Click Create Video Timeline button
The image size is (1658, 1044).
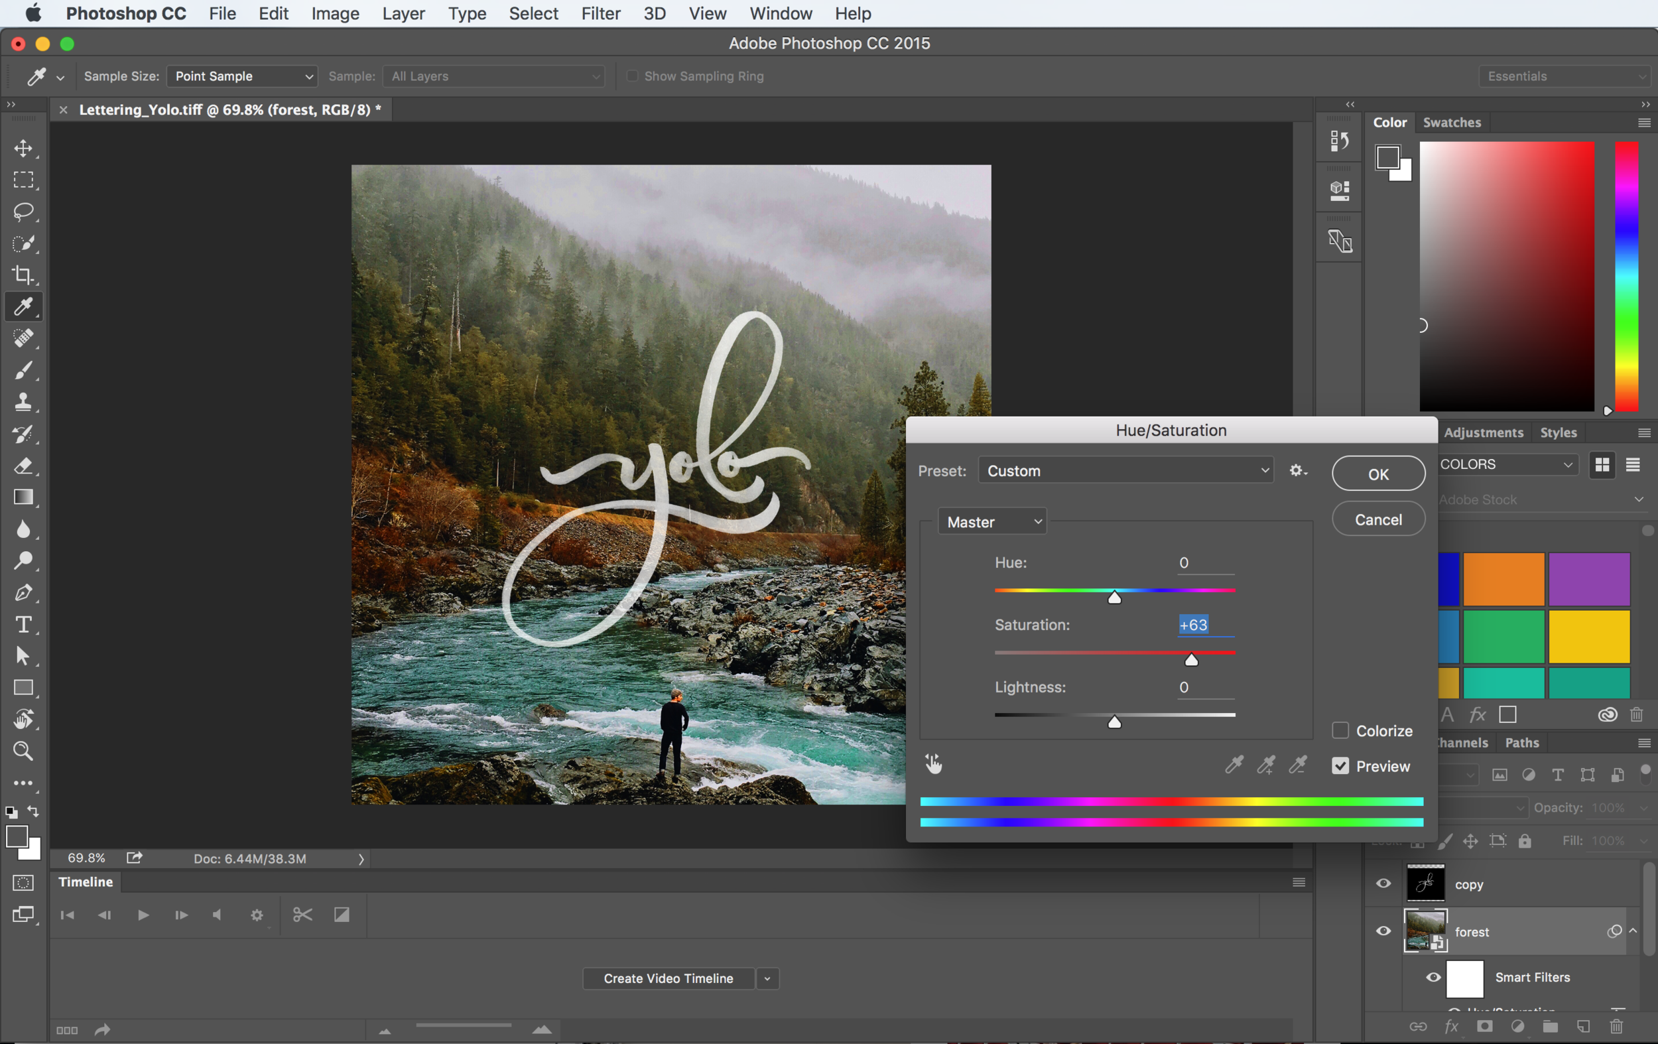pos(668,978)
